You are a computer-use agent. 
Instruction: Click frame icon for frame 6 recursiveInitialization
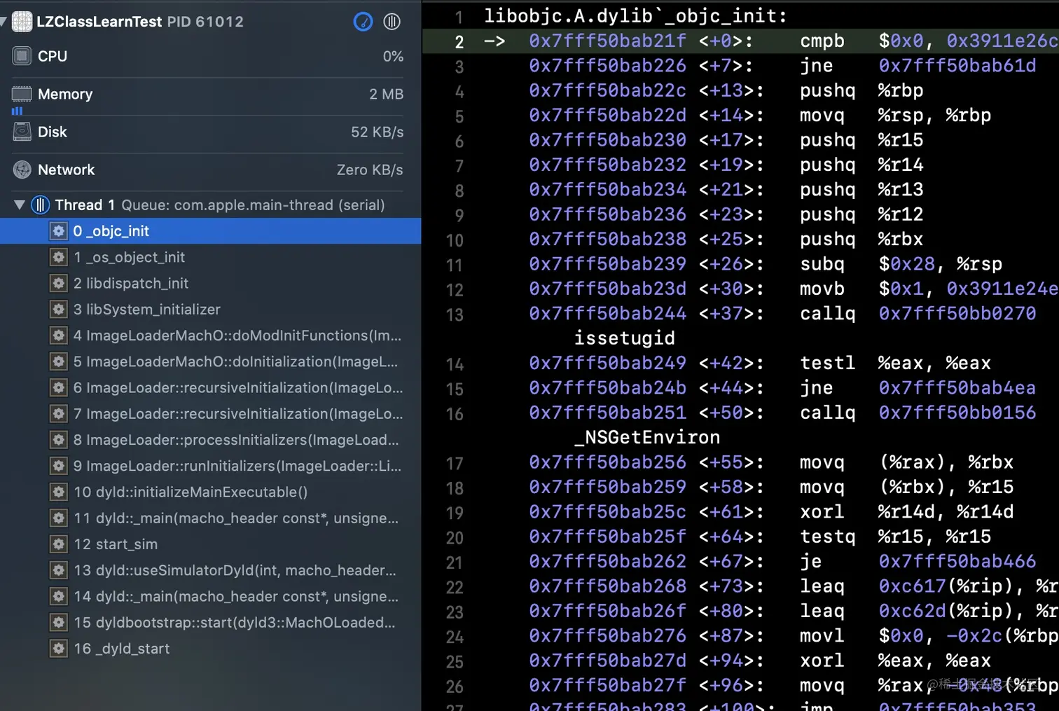pyautogui.click(x=59, y=387)
